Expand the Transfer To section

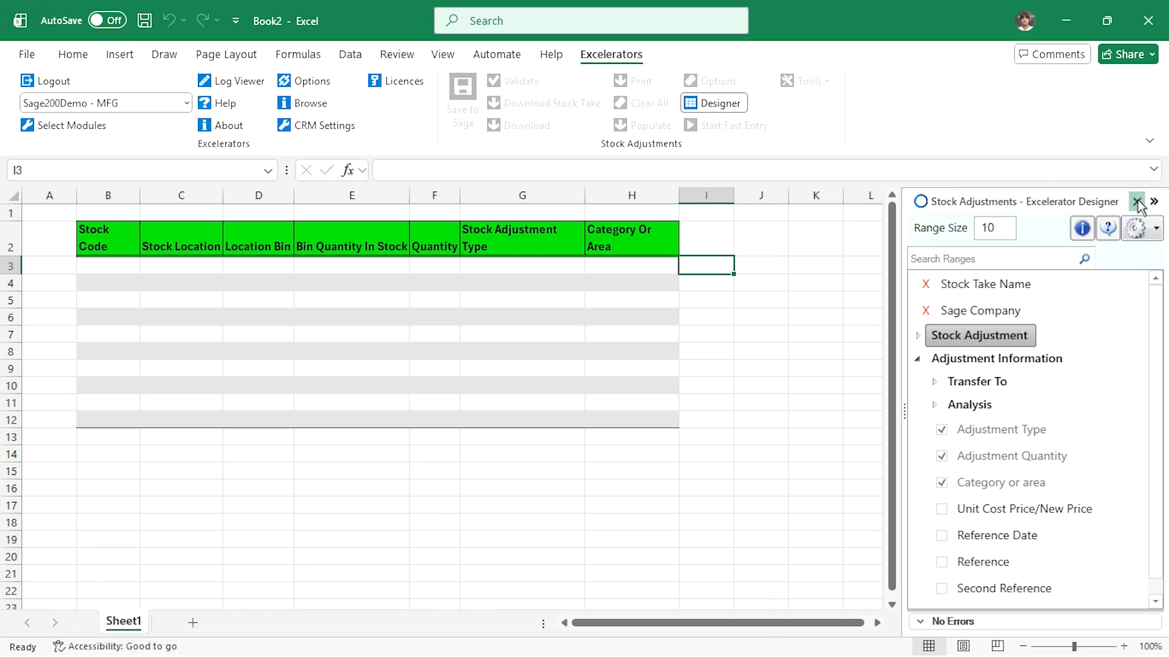(x=935, y=381)
